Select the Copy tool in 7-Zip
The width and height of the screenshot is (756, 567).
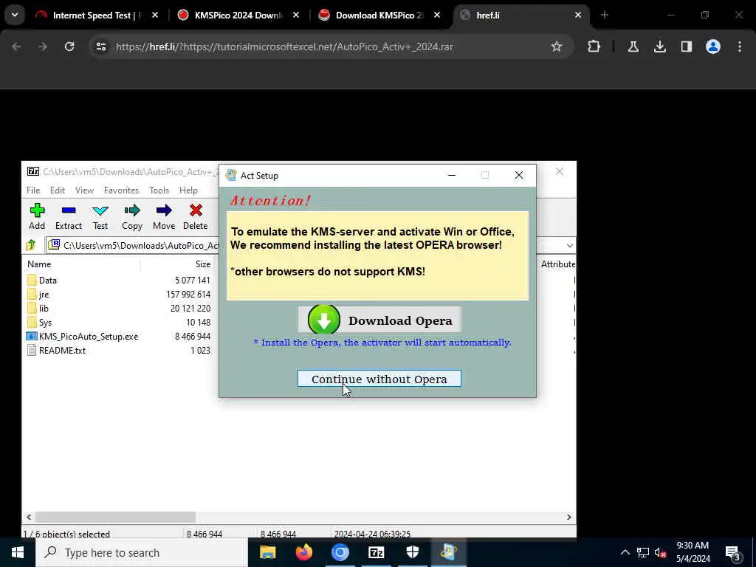pos(131,216)
